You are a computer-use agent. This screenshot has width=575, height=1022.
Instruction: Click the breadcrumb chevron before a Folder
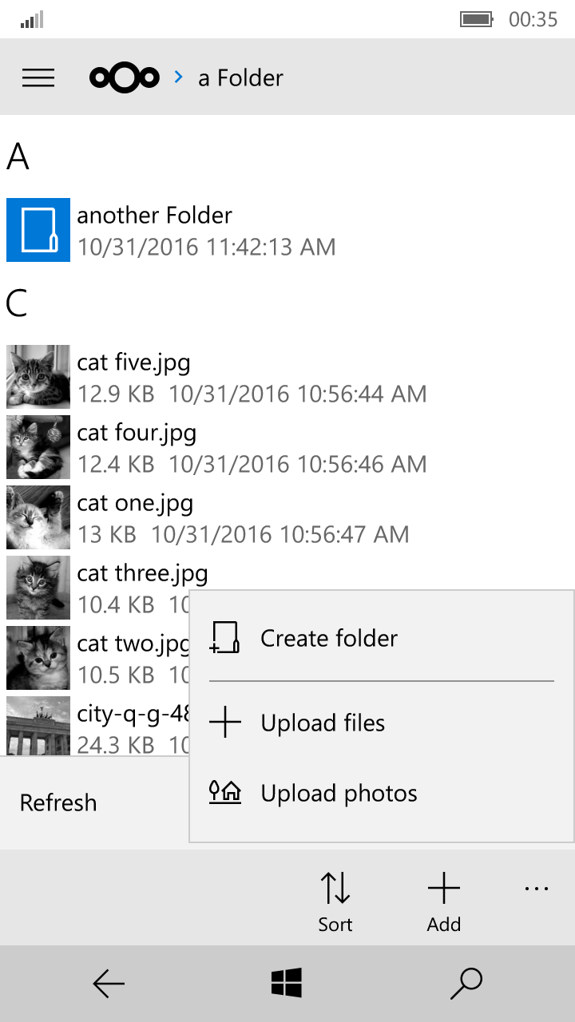179,77
